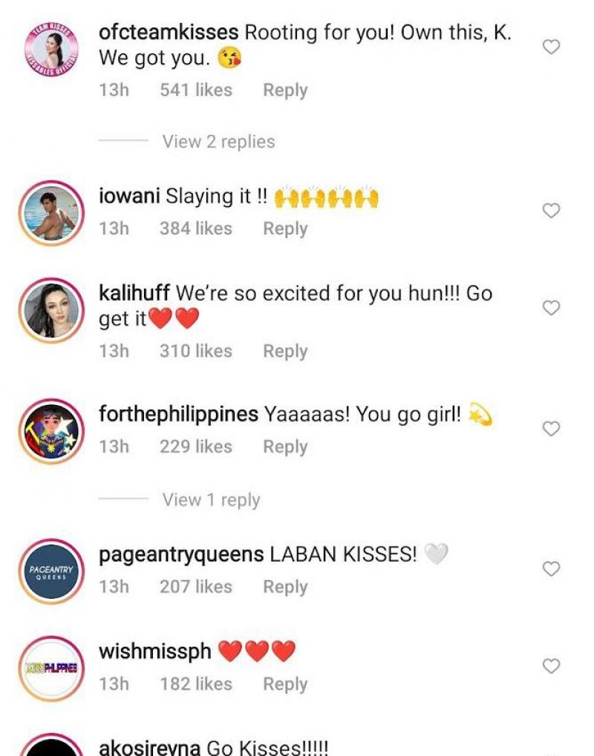The height and width of the screenshot is (756, 594).
Task: Open pageantryqueens profile avatar
Action: (51, 571)
